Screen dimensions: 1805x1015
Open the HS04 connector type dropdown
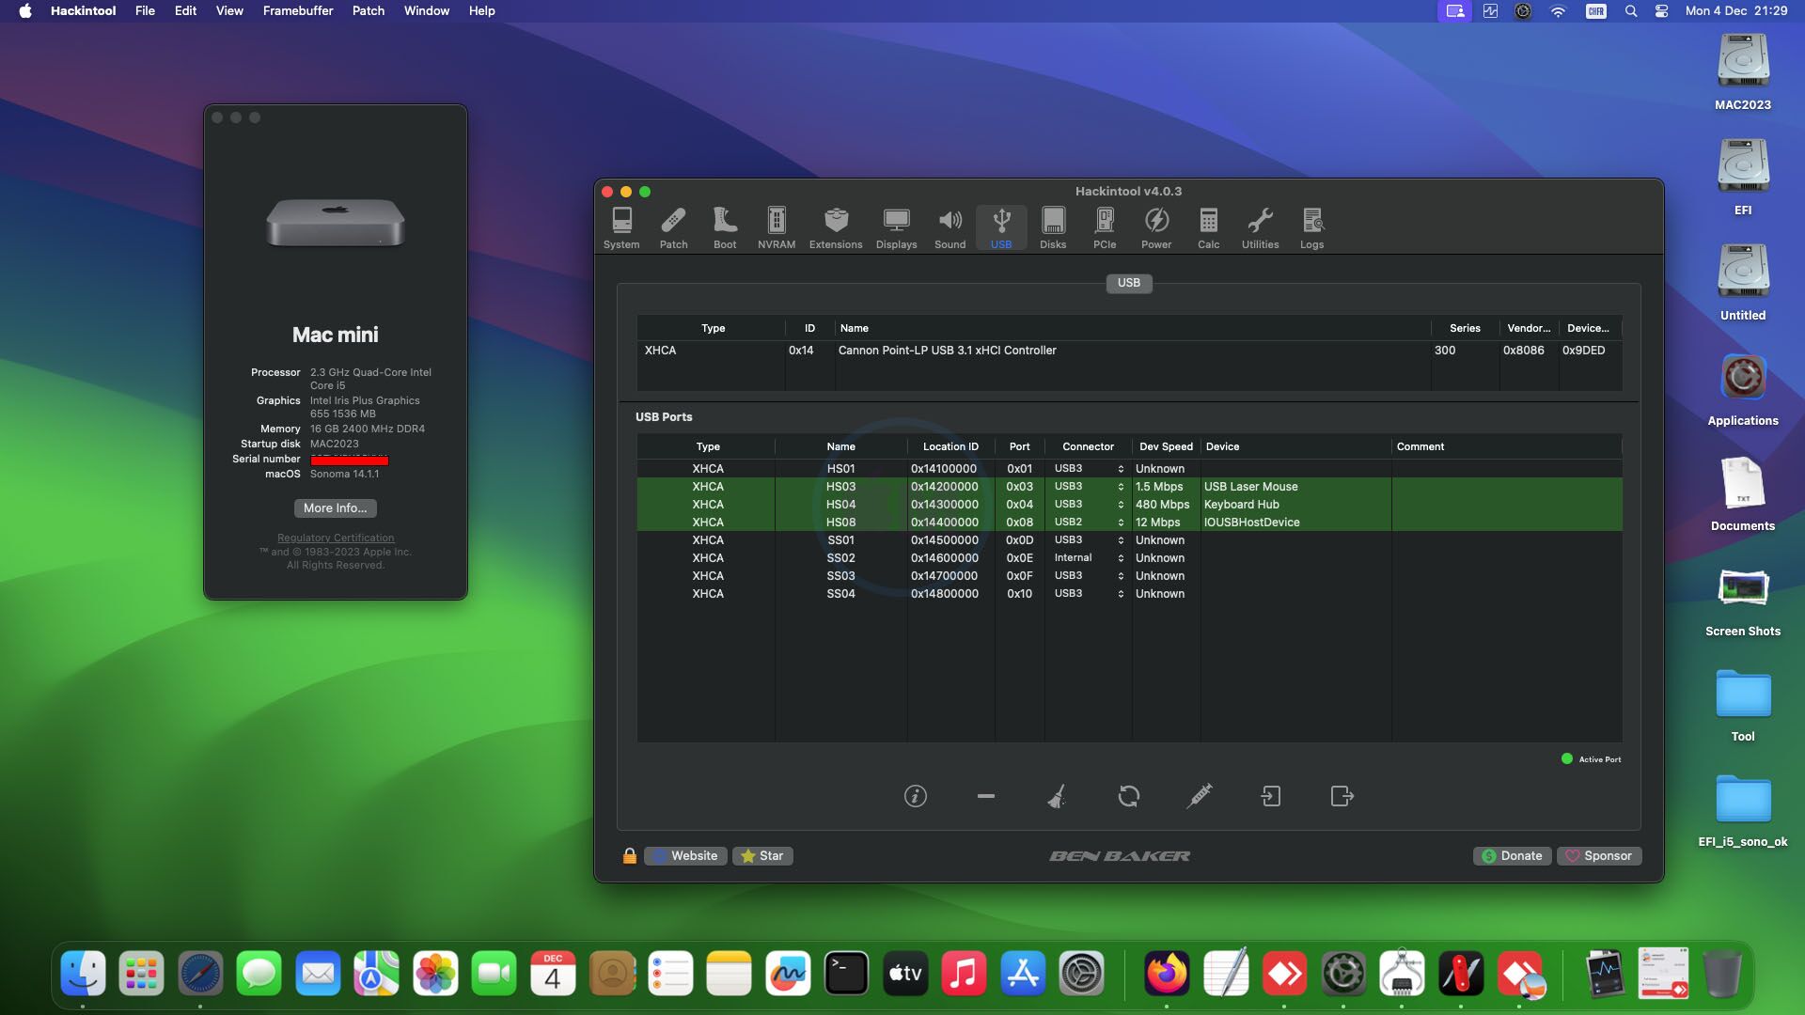coord(1089,504)
